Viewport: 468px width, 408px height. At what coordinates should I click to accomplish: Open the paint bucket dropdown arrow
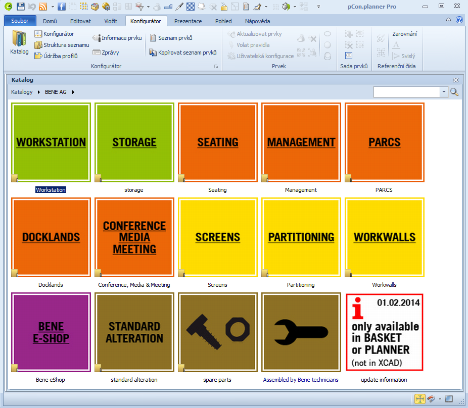[x=295, y=7]
